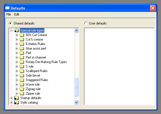Select the S rule label

30,66
